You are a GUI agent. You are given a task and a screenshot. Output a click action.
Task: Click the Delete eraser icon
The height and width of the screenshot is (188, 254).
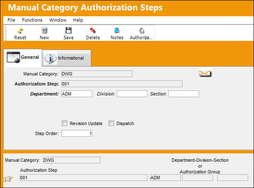[93, 30]
